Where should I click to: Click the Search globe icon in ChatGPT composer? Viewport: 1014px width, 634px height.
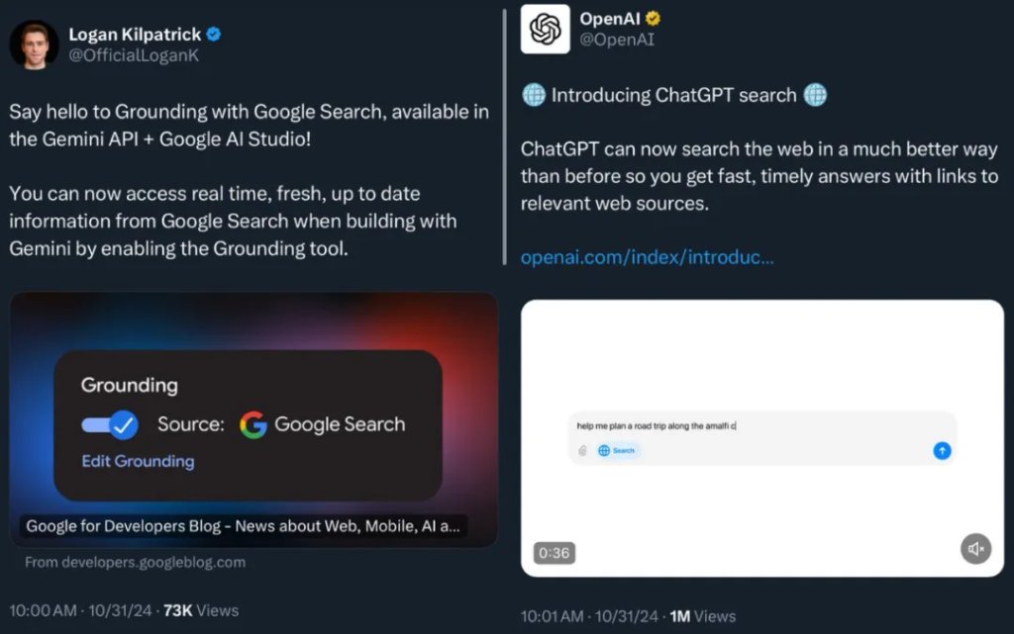click(604, 449)
